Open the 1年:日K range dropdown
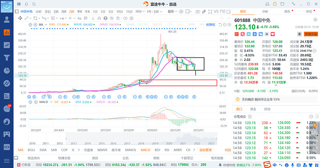Viewport: 320px width, 168px height. coord(154,12)
